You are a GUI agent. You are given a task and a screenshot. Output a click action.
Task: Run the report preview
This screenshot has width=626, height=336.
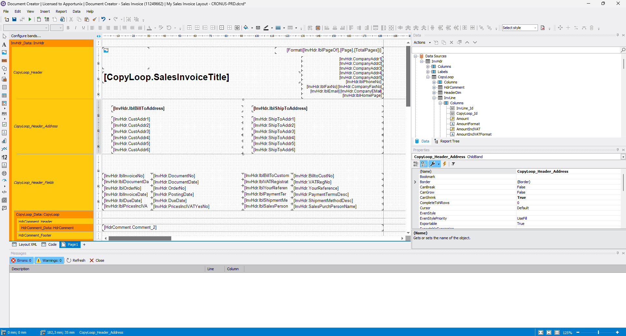pyautogui.click(x=30, y=19)
